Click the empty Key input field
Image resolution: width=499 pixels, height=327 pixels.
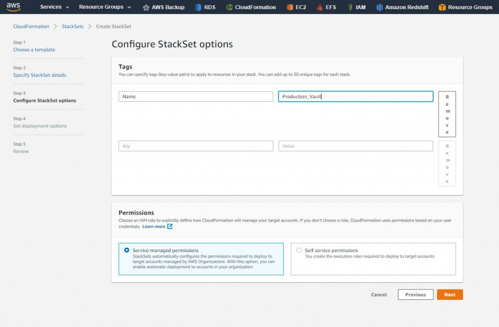click(x=195, y=145)
